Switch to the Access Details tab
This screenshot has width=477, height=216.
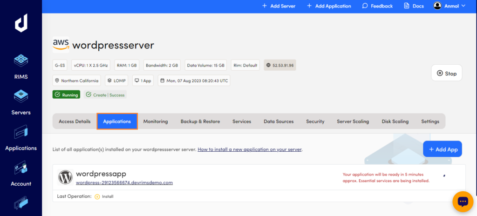75,121
